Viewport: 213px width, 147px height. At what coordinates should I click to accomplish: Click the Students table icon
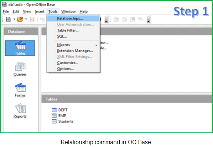point(54,121)
